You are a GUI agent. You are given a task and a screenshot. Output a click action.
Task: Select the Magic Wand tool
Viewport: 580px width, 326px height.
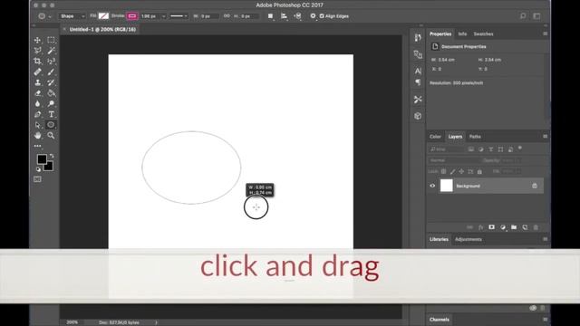click(51, 51)
